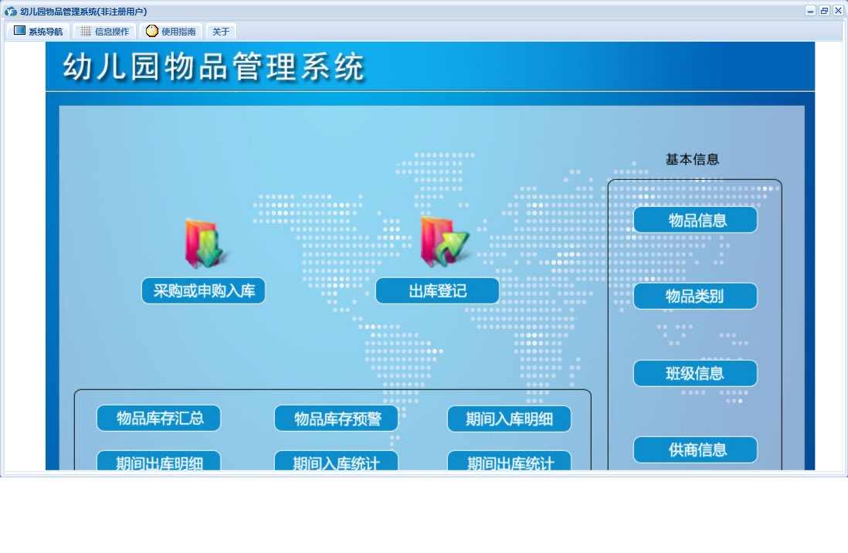This screenshot has height=553, width=848.
Task: Open the 期间入库统计 report
Action: [x=337, y=460]
